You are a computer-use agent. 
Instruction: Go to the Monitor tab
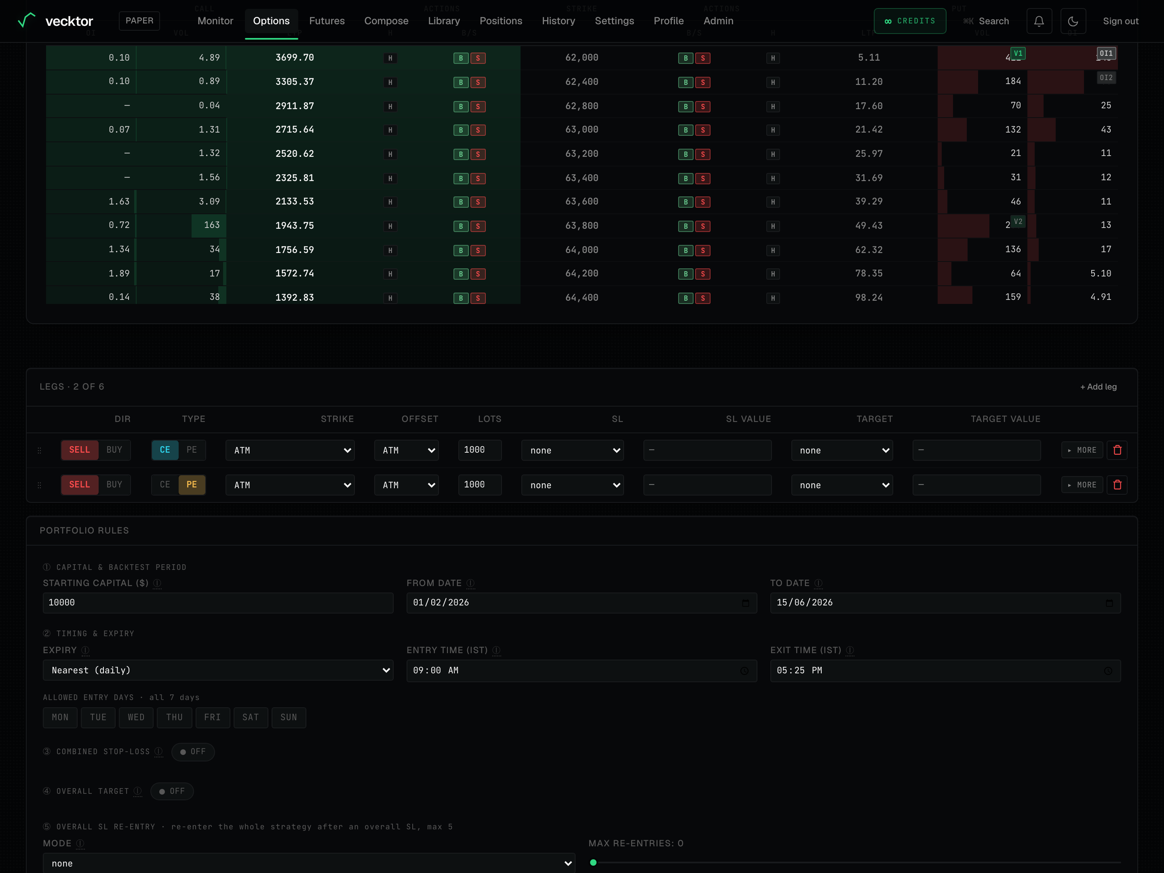click(215, 21)
